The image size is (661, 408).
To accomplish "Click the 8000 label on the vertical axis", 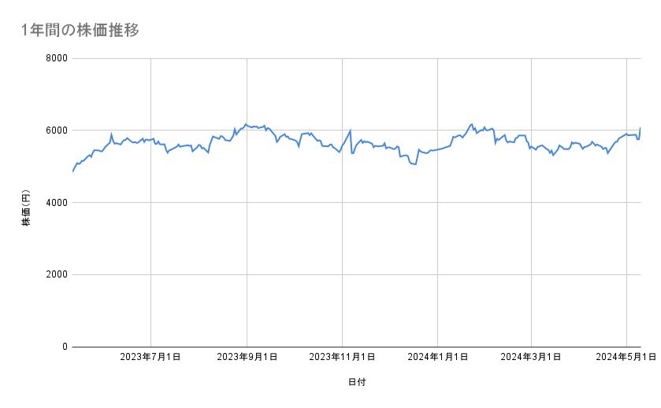I will (x=55, y=58).
